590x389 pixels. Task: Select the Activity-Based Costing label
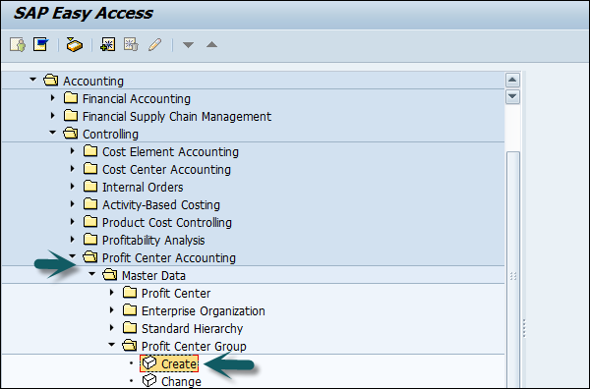[x=161, y=205]
